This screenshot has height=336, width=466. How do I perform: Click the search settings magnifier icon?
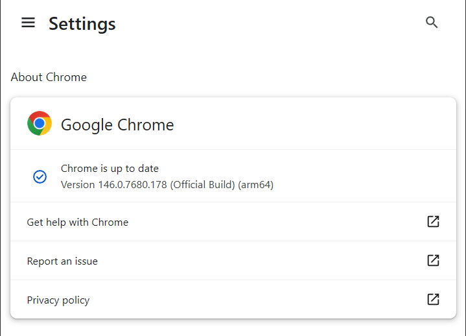432,23
